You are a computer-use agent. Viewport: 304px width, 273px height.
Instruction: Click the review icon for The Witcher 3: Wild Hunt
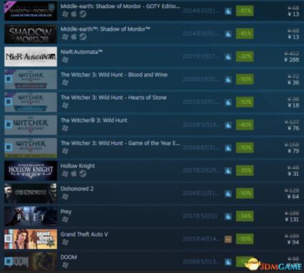point(228,125)
